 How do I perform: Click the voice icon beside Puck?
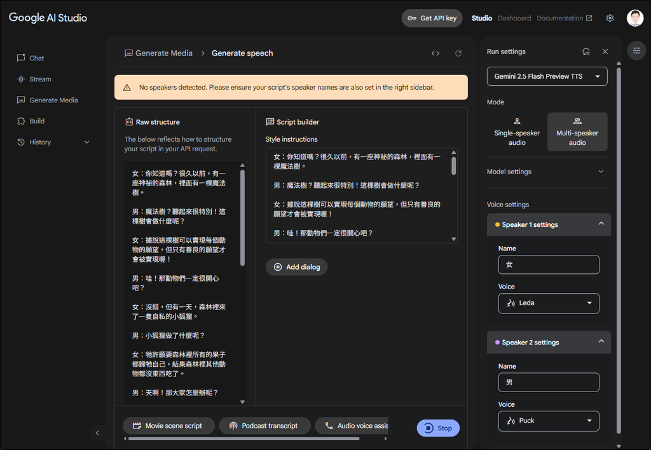pos(511,421)
